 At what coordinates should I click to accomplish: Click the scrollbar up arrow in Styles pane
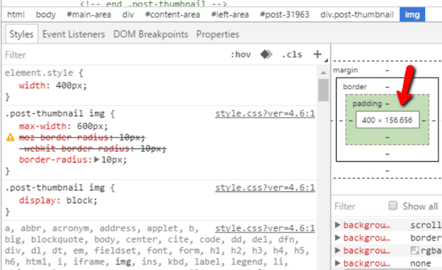click(323, 73)
